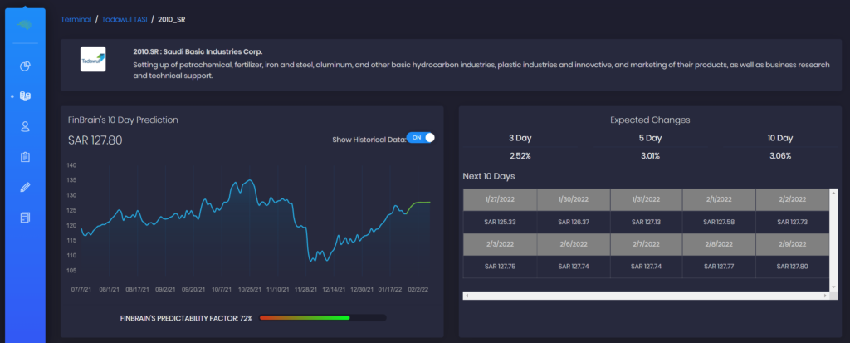Select the 1/31/2022 date header cell

click(646, 199)
